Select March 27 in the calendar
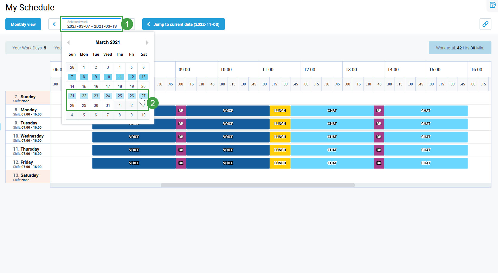498x273 pixels. (143, 96)
